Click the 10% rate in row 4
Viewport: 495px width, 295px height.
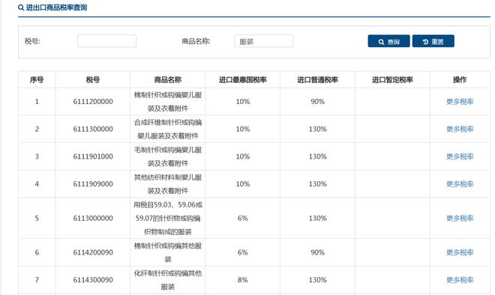[243, 183]
